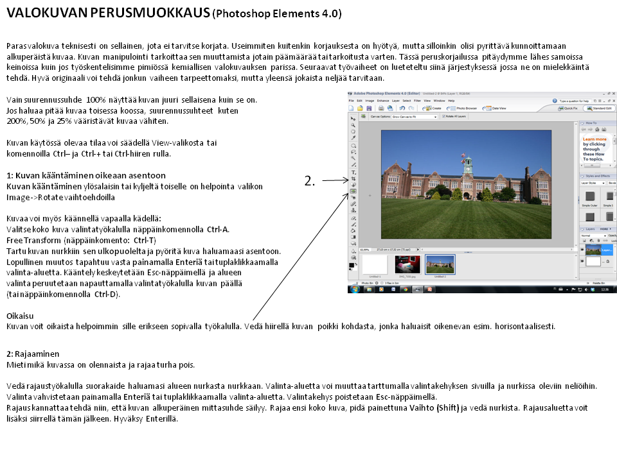Open the Normal blend mode dropdown
The height and width of the screenshot is (462, 617).
pos(593,235)
